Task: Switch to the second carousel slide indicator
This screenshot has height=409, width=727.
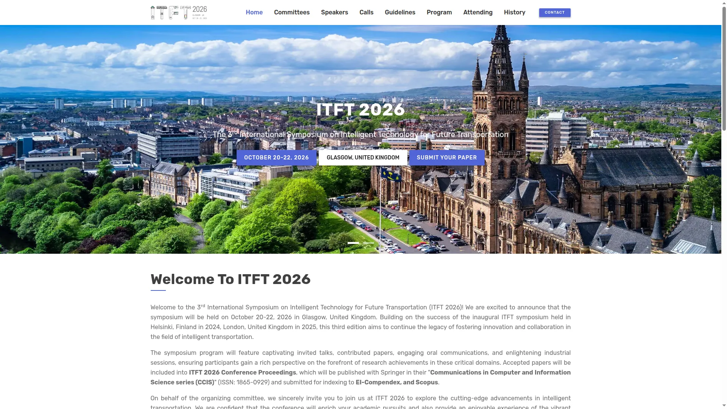Action: coord(368,243)
